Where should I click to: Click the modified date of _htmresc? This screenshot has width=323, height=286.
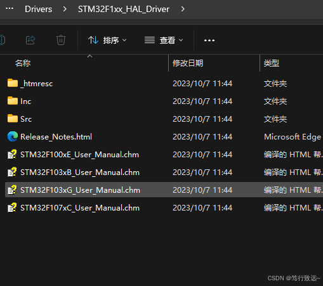pyautogui.click(x=202, y=84)
